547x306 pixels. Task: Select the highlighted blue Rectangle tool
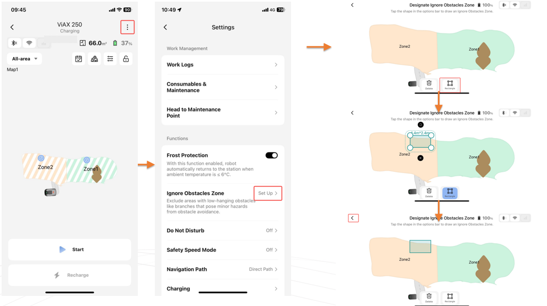click(450, 192)
